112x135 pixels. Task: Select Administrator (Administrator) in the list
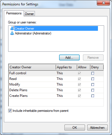(33, 33)
